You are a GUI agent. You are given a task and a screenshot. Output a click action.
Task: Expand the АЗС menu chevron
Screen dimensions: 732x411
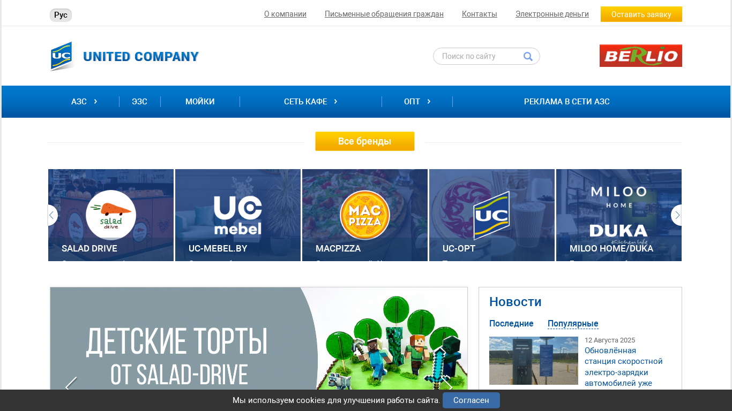tap(95, 101)
